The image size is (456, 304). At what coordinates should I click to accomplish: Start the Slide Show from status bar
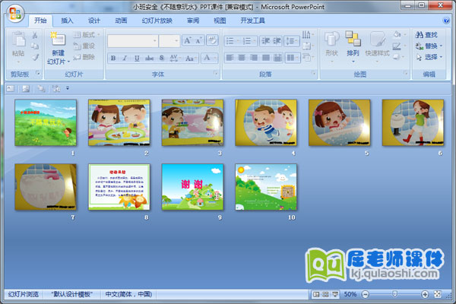tap(334, 294)
